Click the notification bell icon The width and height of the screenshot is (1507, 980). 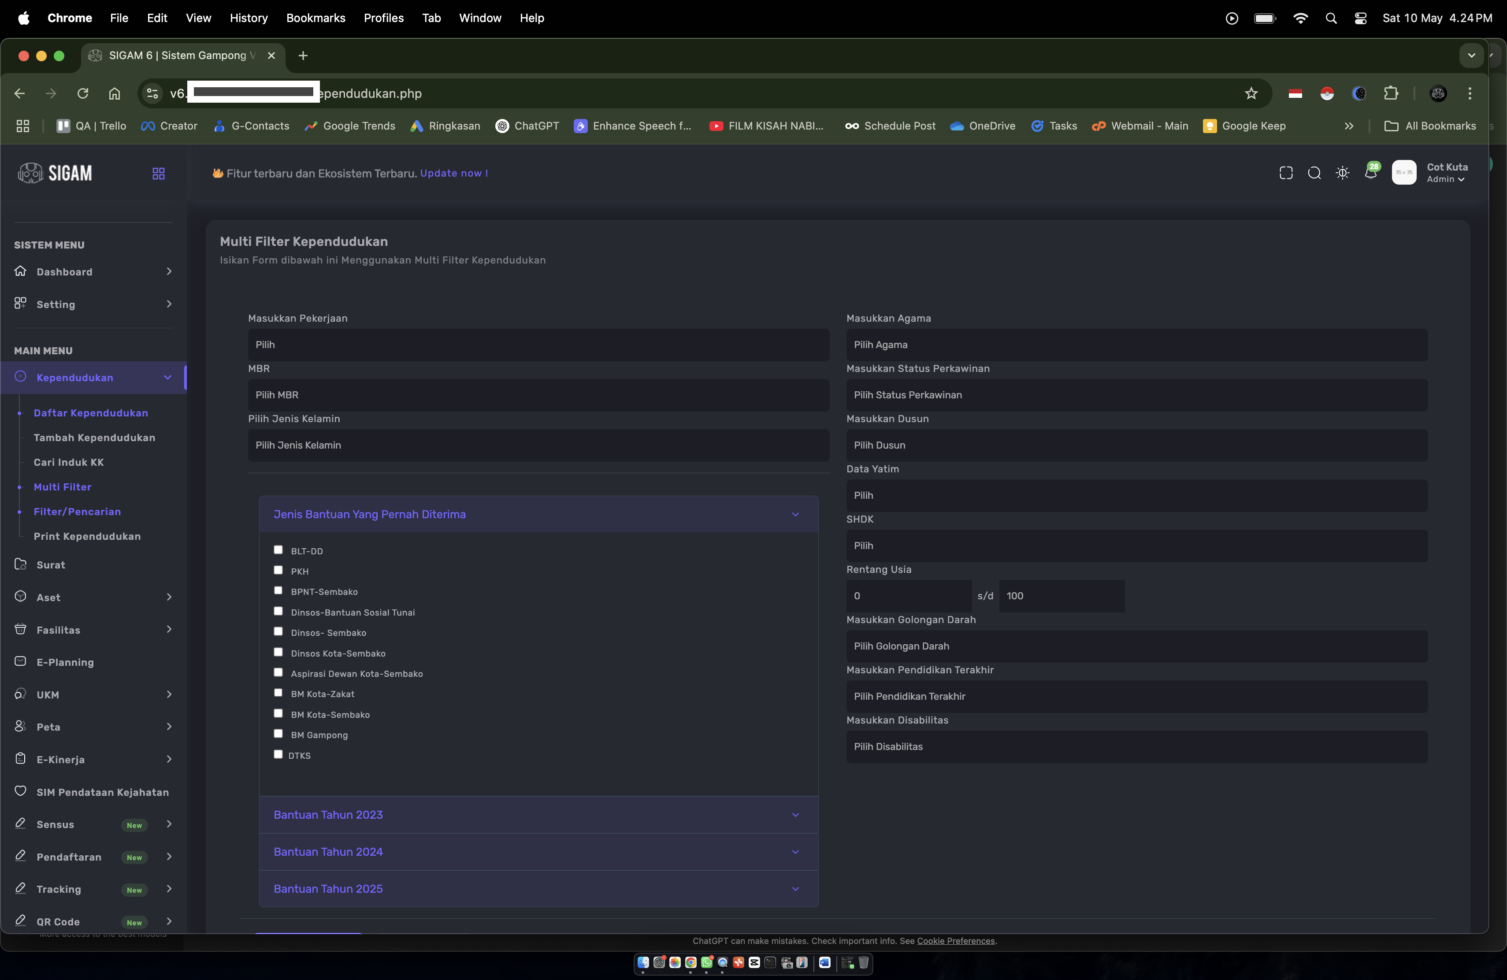point(1370,173)
